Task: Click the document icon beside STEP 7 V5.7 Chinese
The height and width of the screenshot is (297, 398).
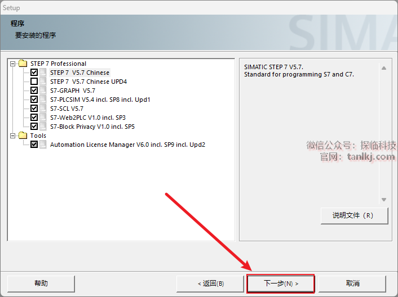Action: pyautogui.click(x=43, y=73)
